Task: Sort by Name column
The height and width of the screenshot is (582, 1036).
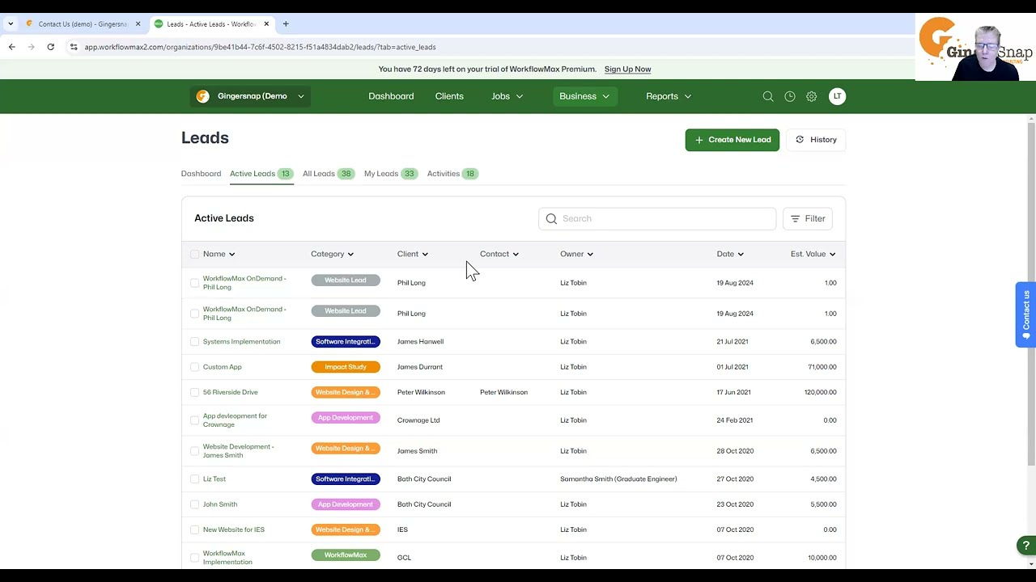Action: point(219,254)
